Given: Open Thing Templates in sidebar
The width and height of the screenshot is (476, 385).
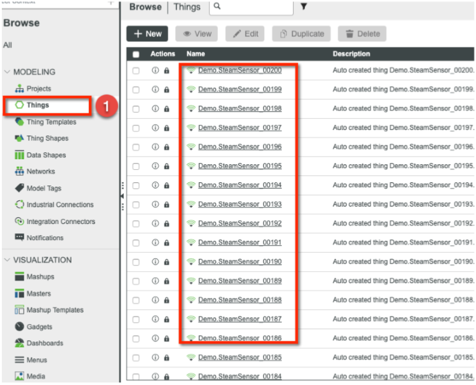Looking at the screenshot, I should pyautogui.click(x=45, y=122).
